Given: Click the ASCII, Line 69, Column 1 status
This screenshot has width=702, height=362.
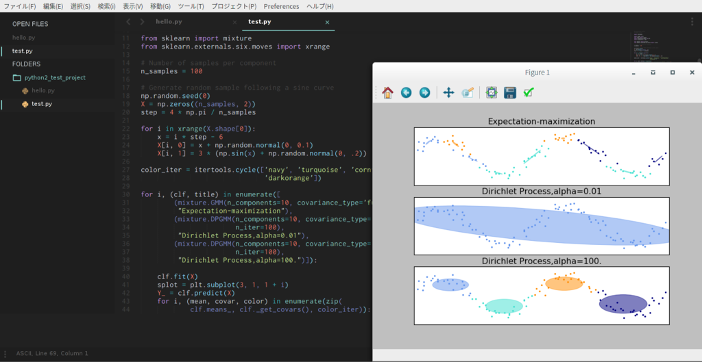Looking at the screenshot, I should [x=52, y=353].
